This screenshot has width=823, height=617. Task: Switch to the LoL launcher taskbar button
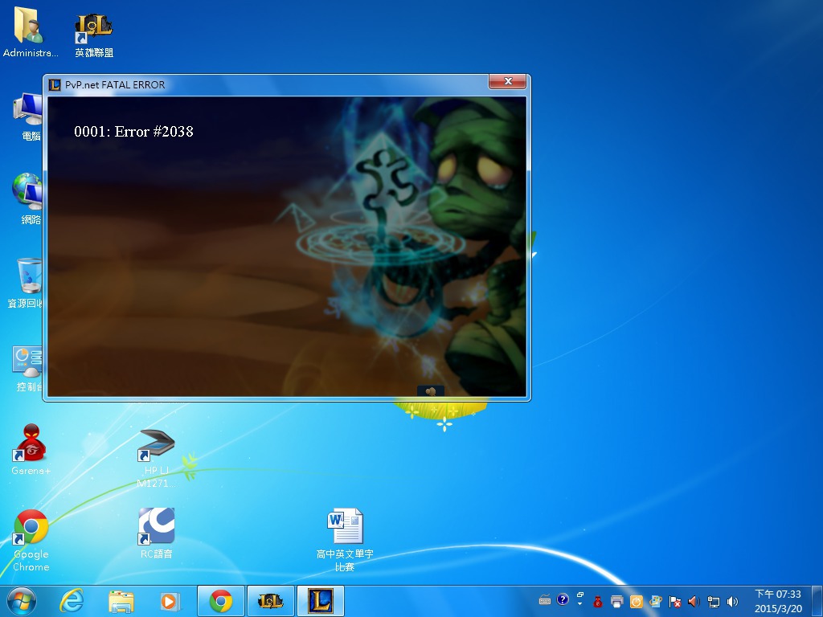270,601
